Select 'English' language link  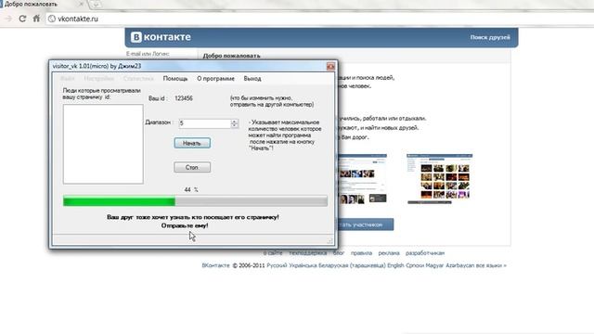pyautogui.click(x=395, y=265)
